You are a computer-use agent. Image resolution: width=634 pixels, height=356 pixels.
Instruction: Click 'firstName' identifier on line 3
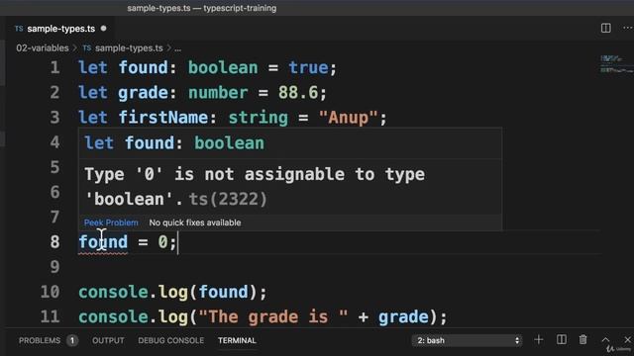(162, 118)
